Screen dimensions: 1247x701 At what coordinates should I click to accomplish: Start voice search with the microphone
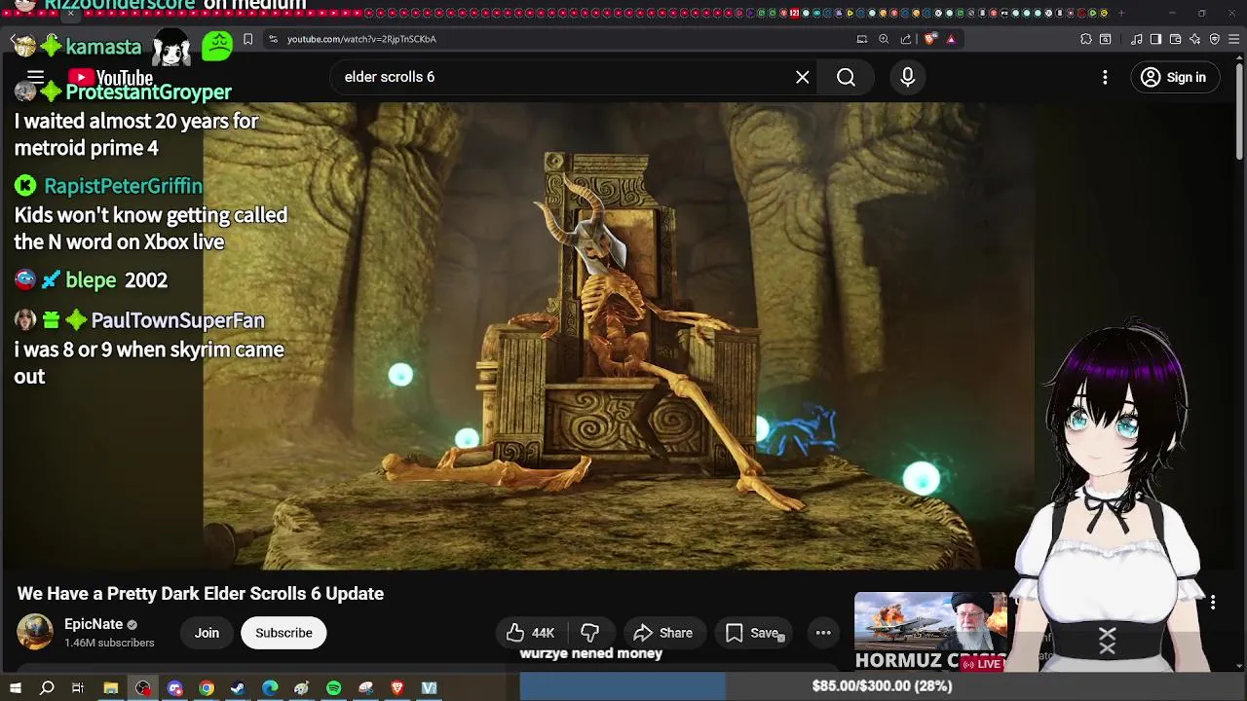pos(908,77)
